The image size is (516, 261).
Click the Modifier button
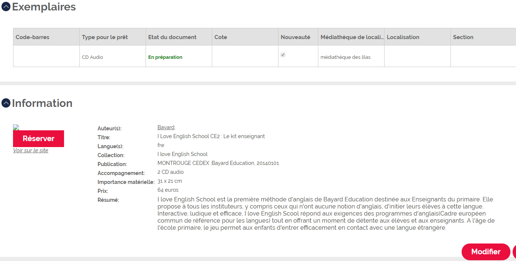[486, 252]
